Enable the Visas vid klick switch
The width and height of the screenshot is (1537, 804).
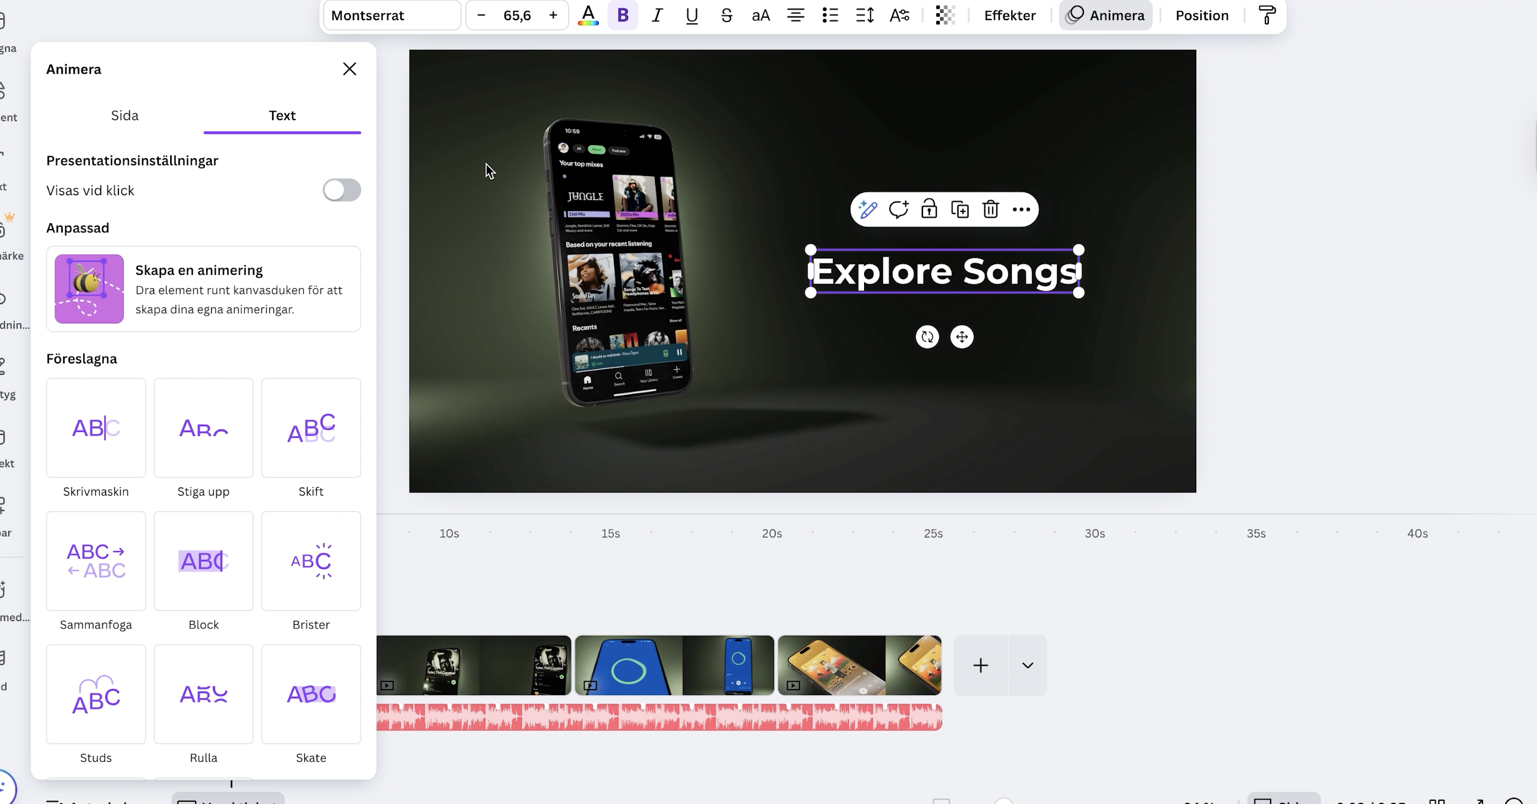(x=341, y=190)
